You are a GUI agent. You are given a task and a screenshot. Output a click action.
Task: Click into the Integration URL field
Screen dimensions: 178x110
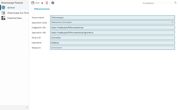tap(112, 27)
